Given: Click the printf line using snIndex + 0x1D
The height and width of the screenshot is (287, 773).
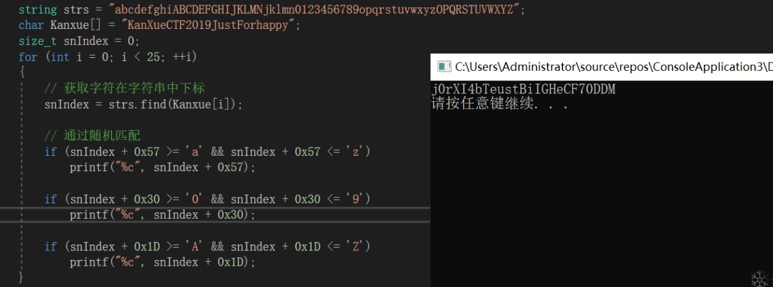Looking at the screenshot, I should click(163, 263).
